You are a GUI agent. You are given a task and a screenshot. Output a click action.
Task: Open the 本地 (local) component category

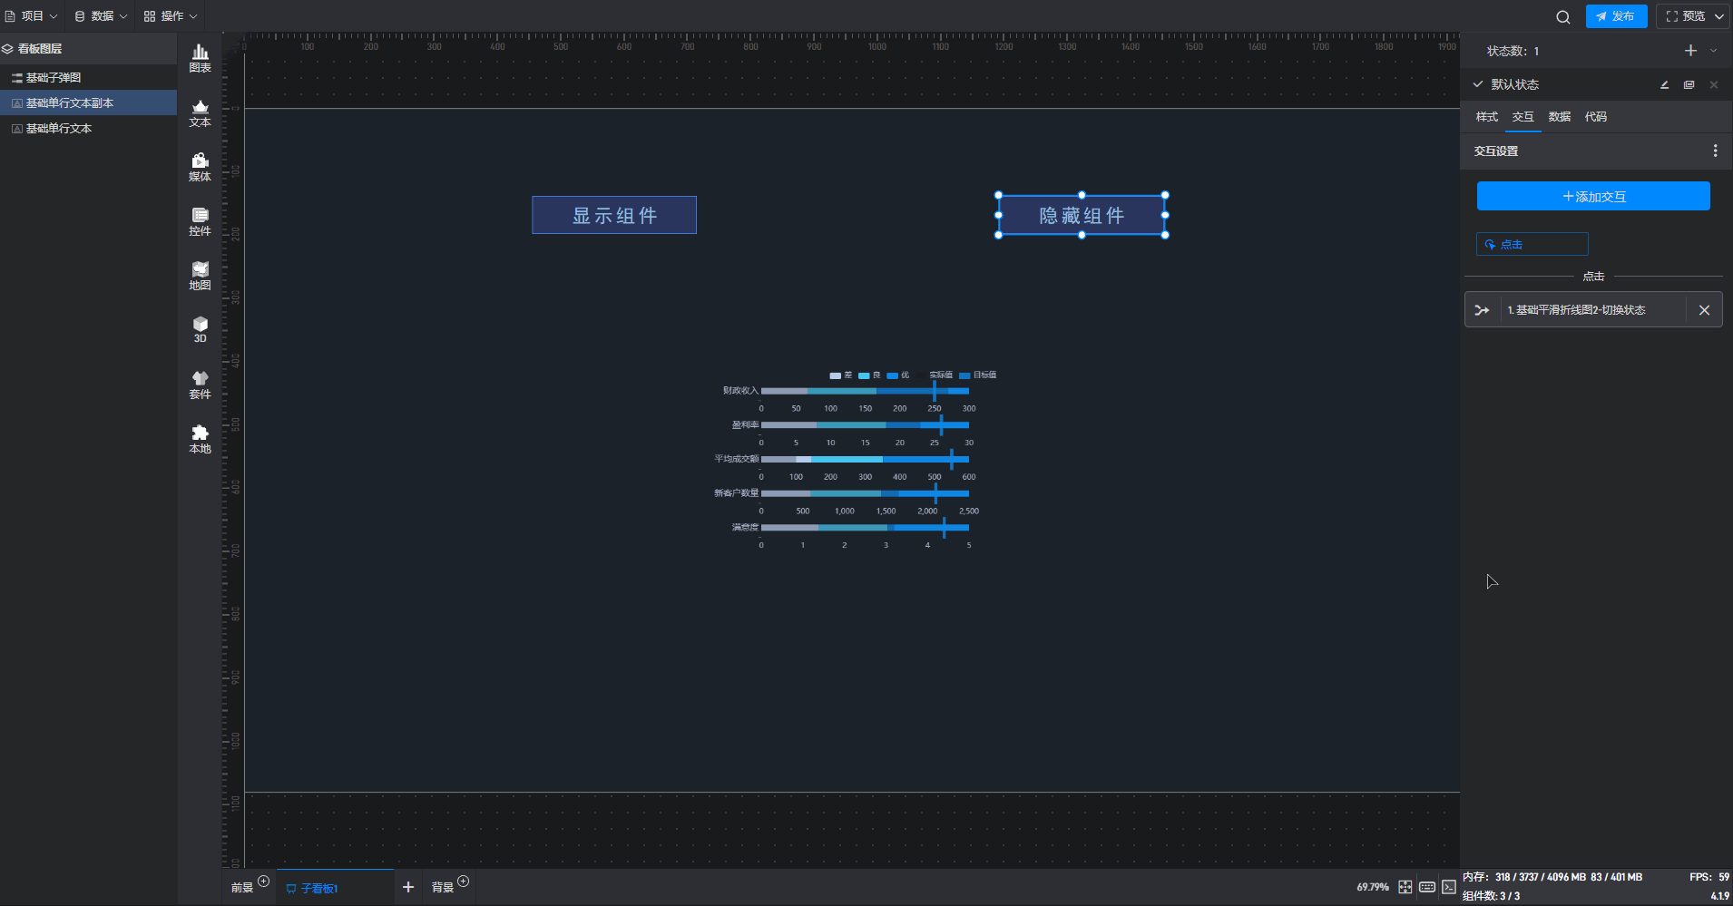tap(200, 440)
